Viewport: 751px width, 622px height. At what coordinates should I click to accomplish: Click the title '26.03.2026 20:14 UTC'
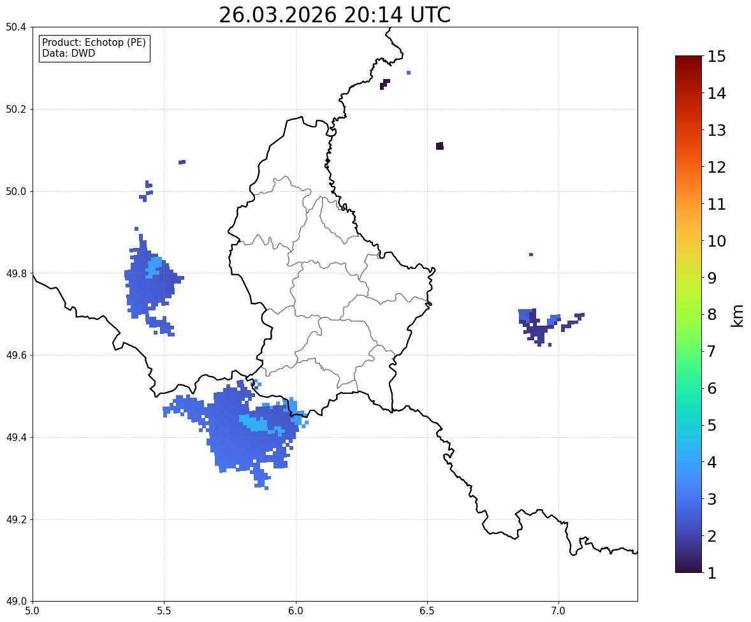(x=335, y=15)
